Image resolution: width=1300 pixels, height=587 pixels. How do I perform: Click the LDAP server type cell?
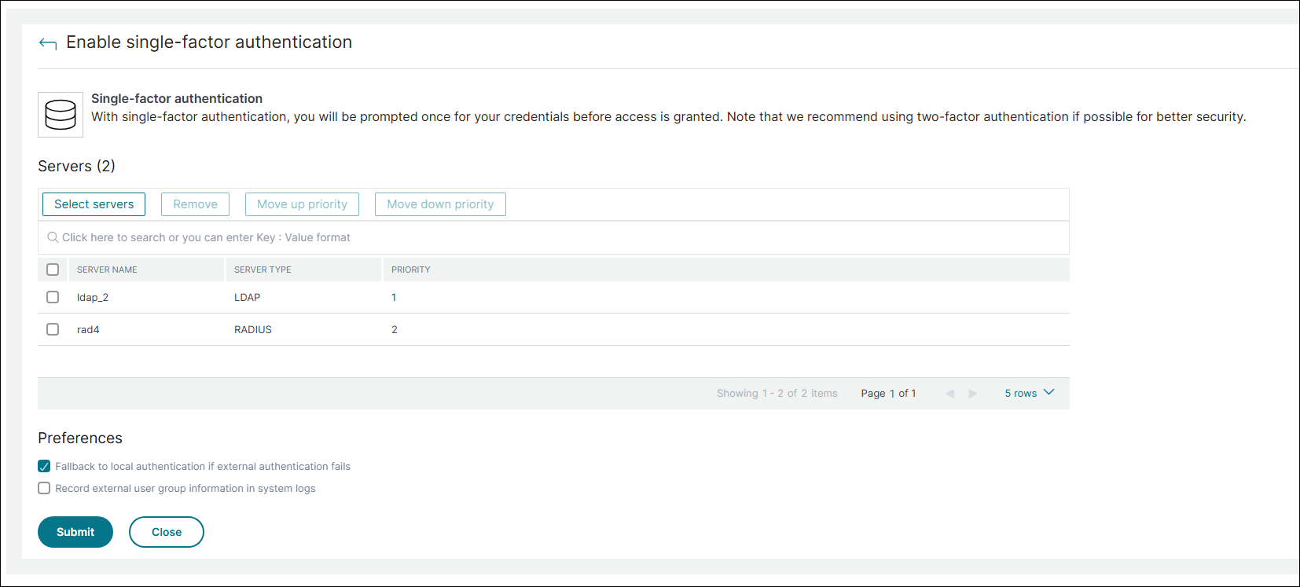point(247,297)
